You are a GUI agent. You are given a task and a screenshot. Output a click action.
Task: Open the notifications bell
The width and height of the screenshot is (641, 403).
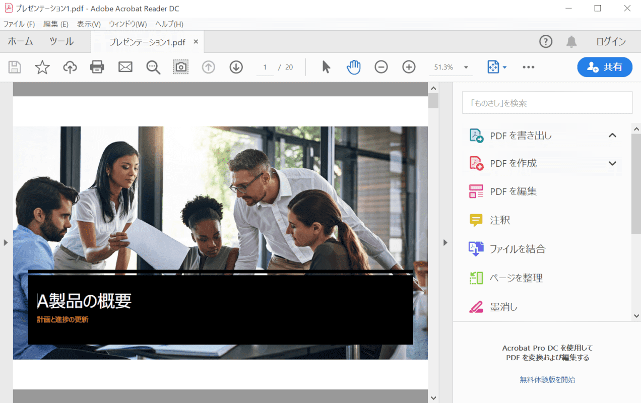pos(571,41)
